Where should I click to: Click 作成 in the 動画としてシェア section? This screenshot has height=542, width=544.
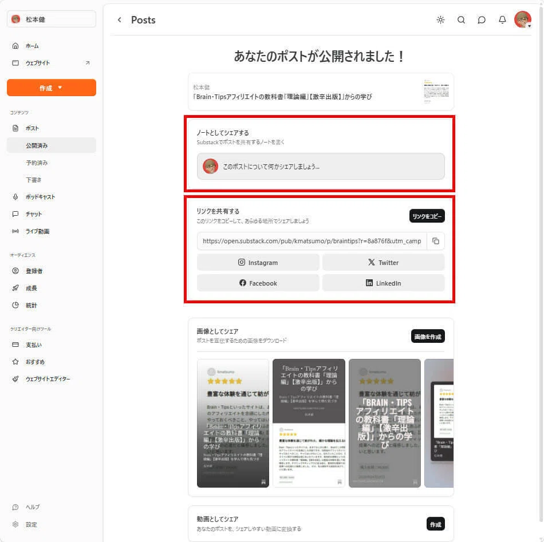coord(435,524)
